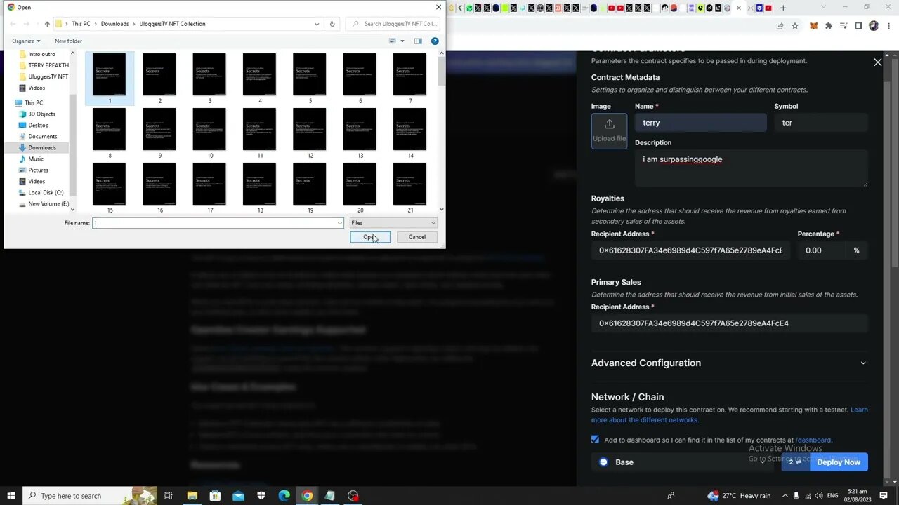Open Microsoft Store from the taskbar
Image resolution: width=899 pixels, height=505 pixels.
(x=215, y=496)
